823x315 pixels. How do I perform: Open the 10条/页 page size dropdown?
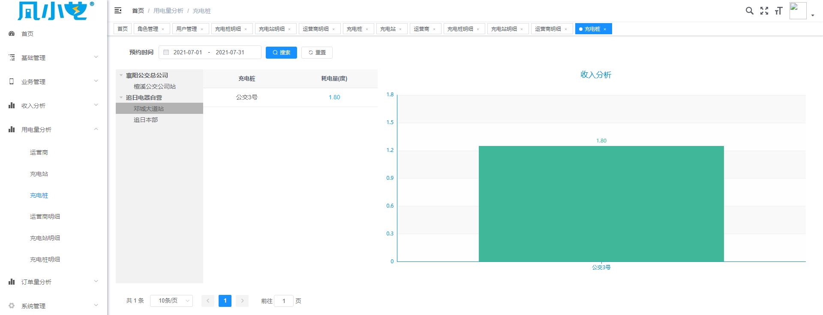(x=171, y=301)
